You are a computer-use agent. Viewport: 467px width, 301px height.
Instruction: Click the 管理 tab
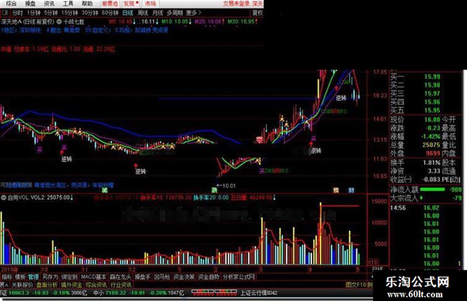[x=34, y=277]
